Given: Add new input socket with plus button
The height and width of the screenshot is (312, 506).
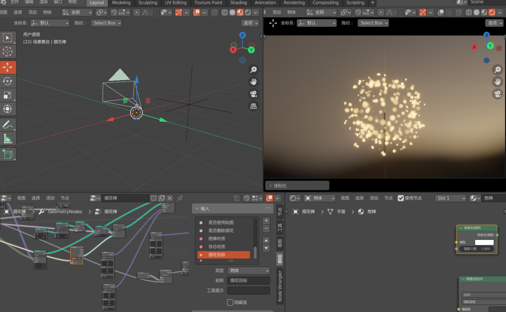Looking at the screenshot, I should point(266,221).
